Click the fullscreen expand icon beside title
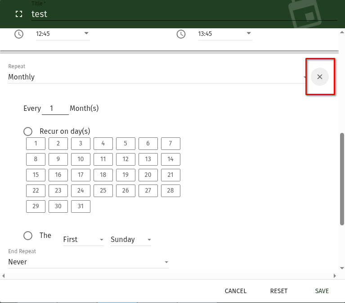Viewport: 345px width, 303px height. (19, 14)
